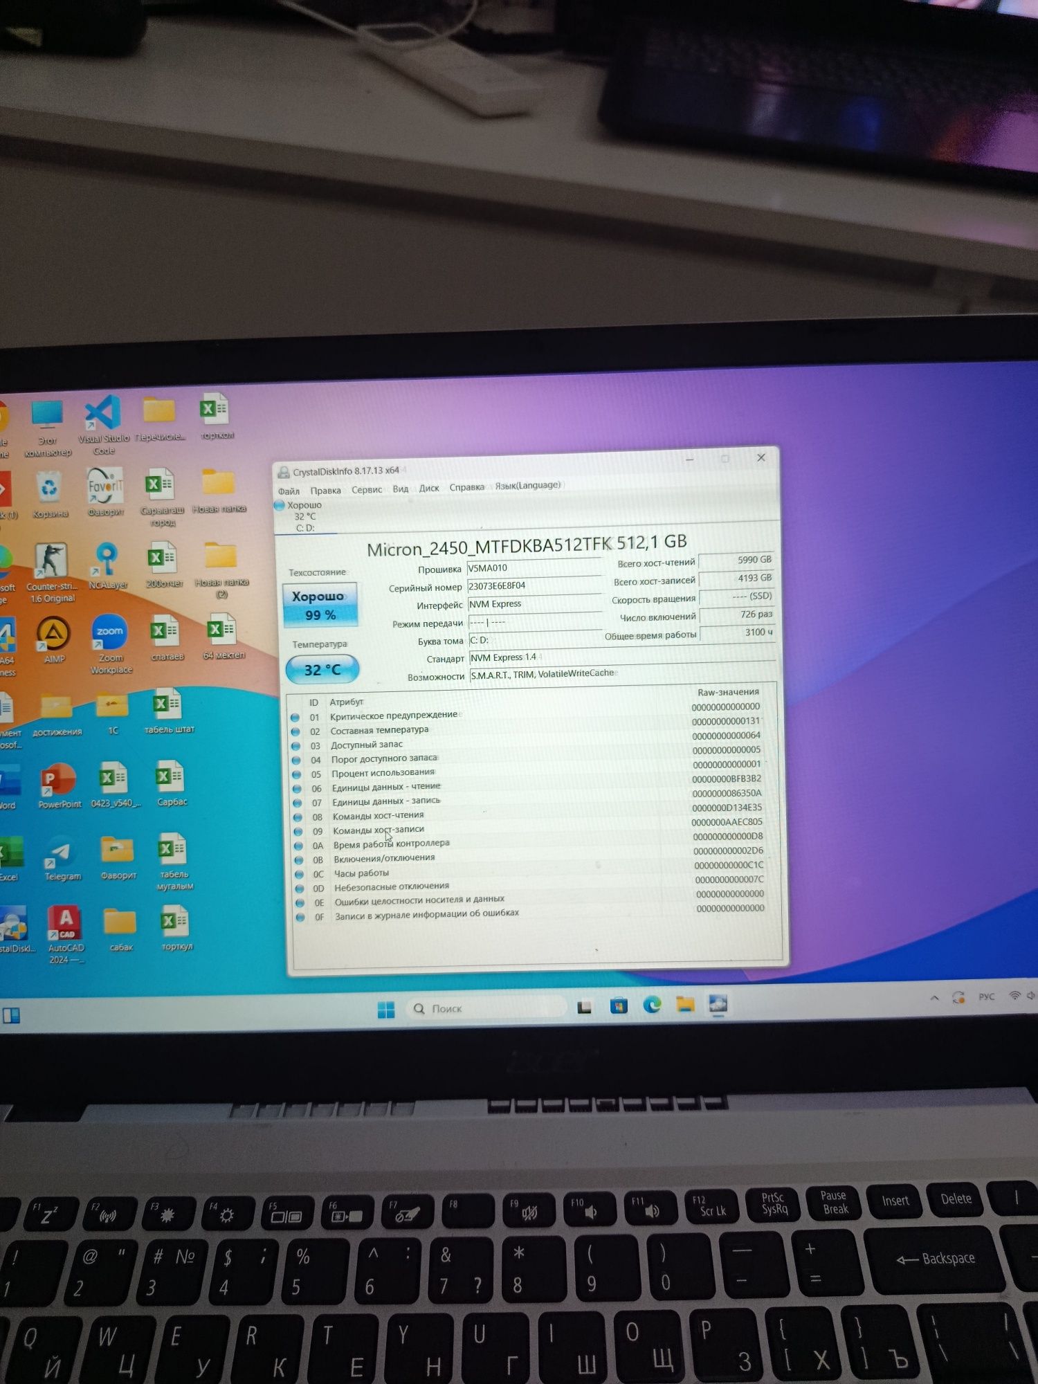The height and width of the screenshot is (1384, 1038).
Task: Click the Прошивка field V5MA010
Action: tap(534, 567)
